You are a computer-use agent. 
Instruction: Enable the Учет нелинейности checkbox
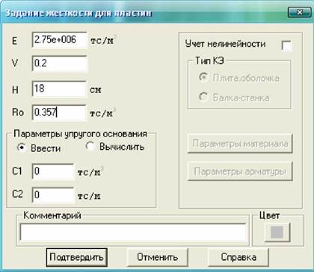(x=286, y=46)
